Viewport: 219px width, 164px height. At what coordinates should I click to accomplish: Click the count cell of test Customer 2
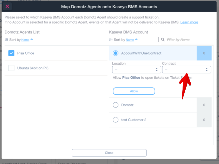point(204,120)
